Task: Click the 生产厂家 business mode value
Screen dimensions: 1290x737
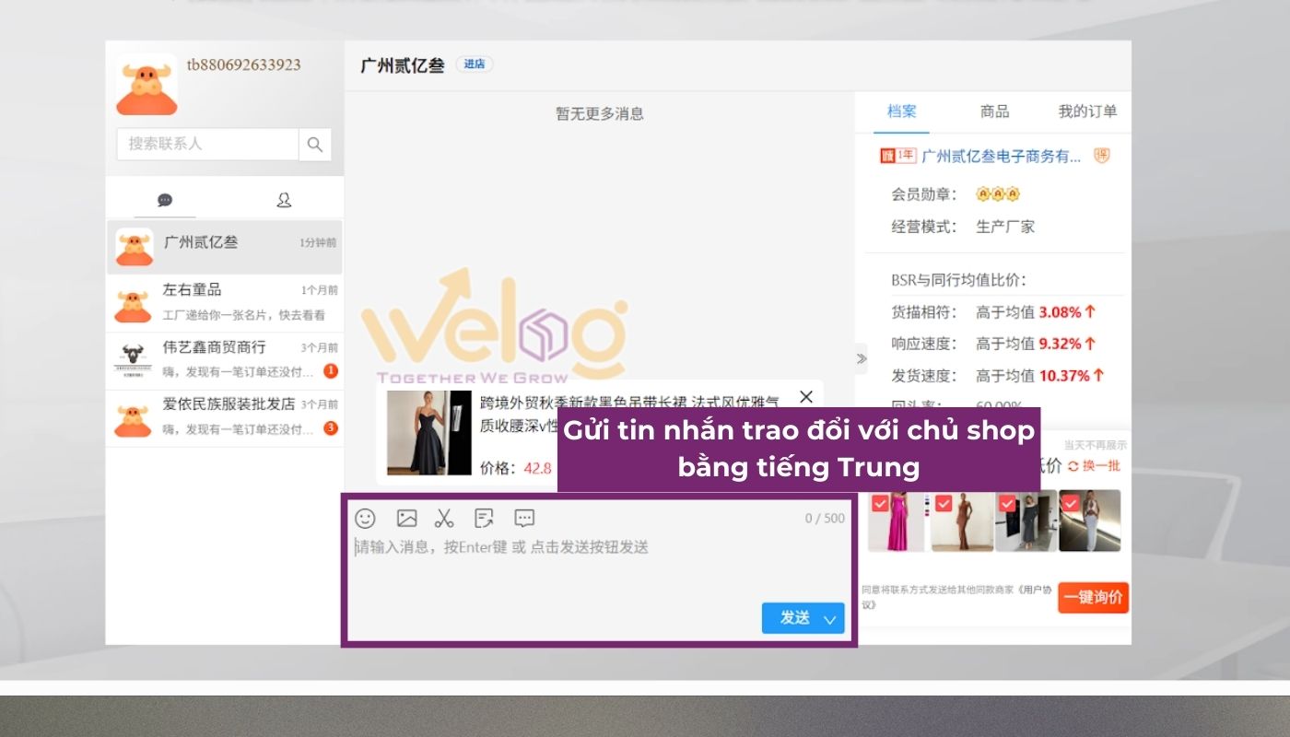Action: point(1005,227)
